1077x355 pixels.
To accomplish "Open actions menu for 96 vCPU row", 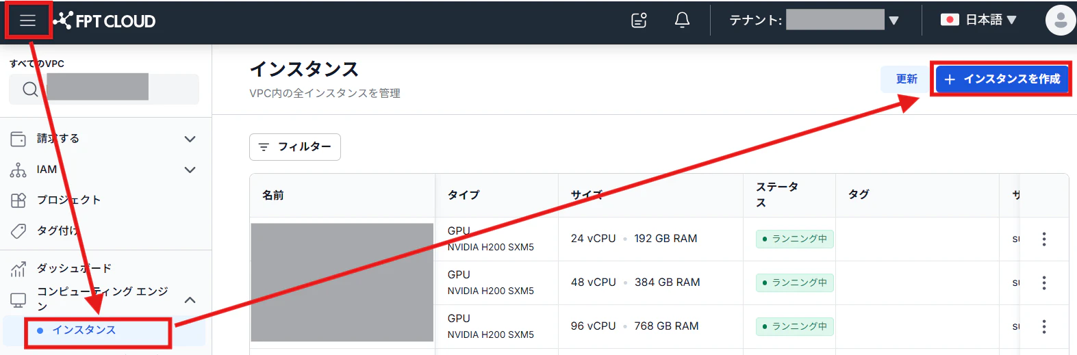I will coord(1044,326).
